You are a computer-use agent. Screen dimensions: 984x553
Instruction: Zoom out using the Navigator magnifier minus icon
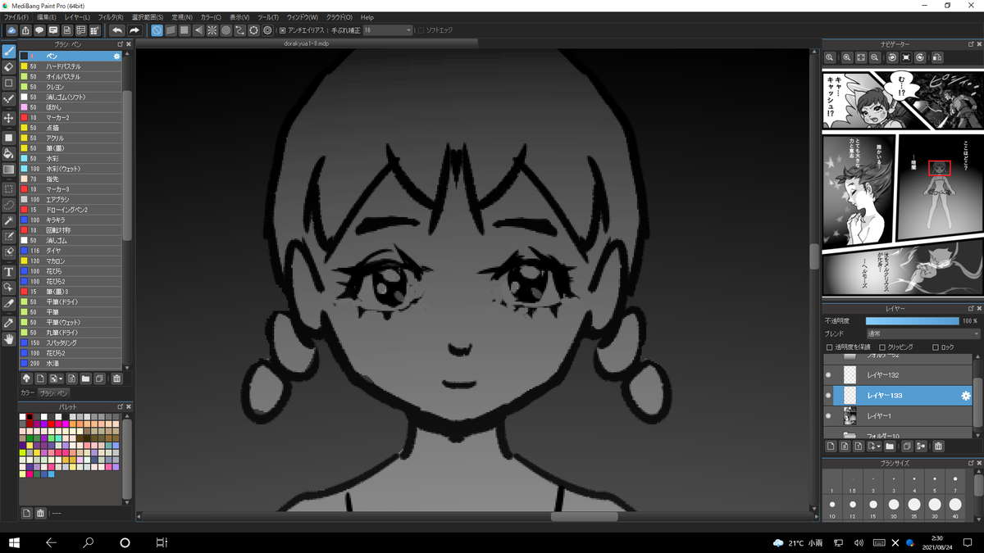[x=875, y=57]
